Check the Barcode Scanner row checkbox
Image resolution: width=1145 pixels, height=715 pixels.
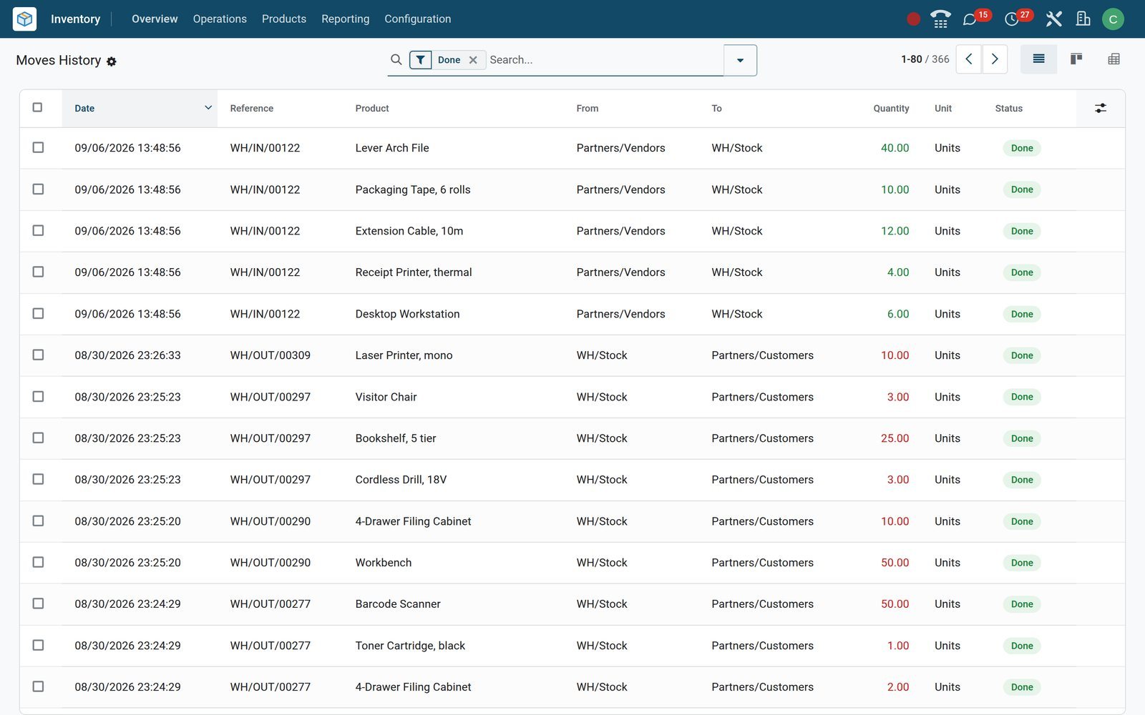coord(38,603)
